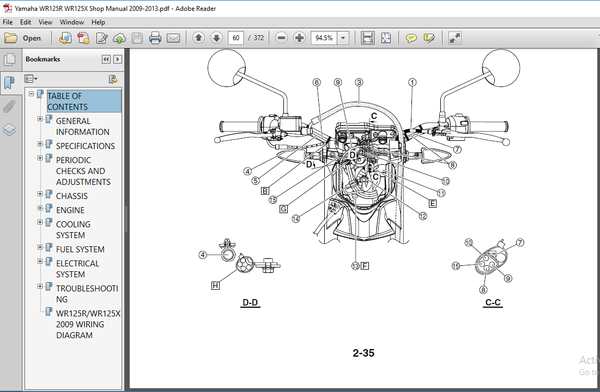Screen dimensions: 600x392
Task: Jump to SPECIFICATIONS bookmark
Action: (x=86, y=146)
